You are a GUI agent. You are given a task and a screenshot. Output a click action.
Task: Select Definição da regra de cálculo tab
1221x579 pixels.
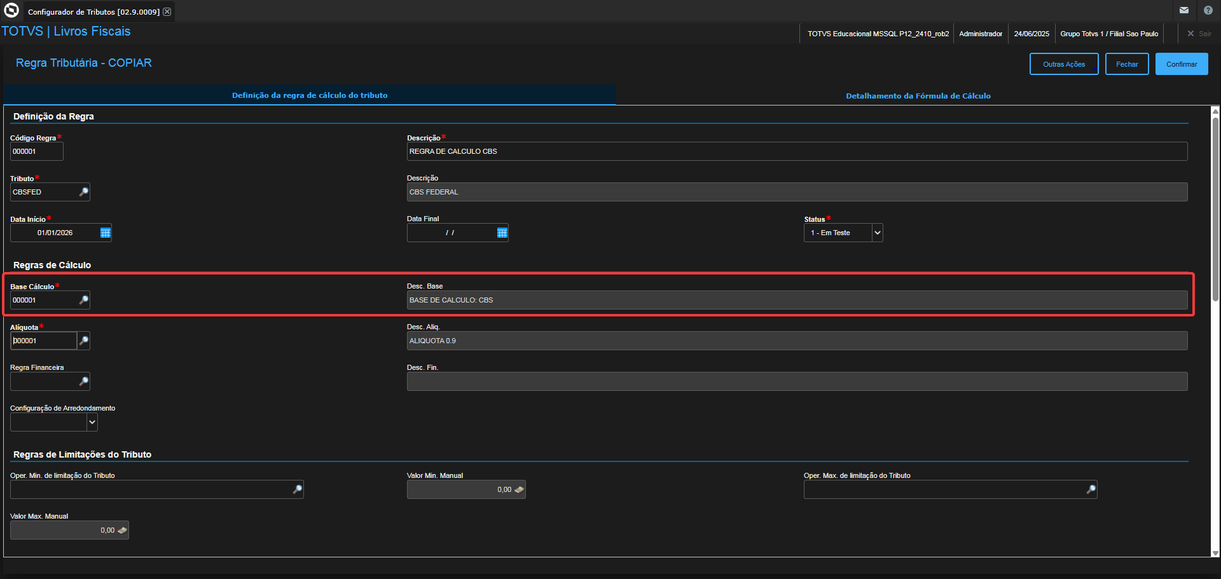[x=310, y=95]
